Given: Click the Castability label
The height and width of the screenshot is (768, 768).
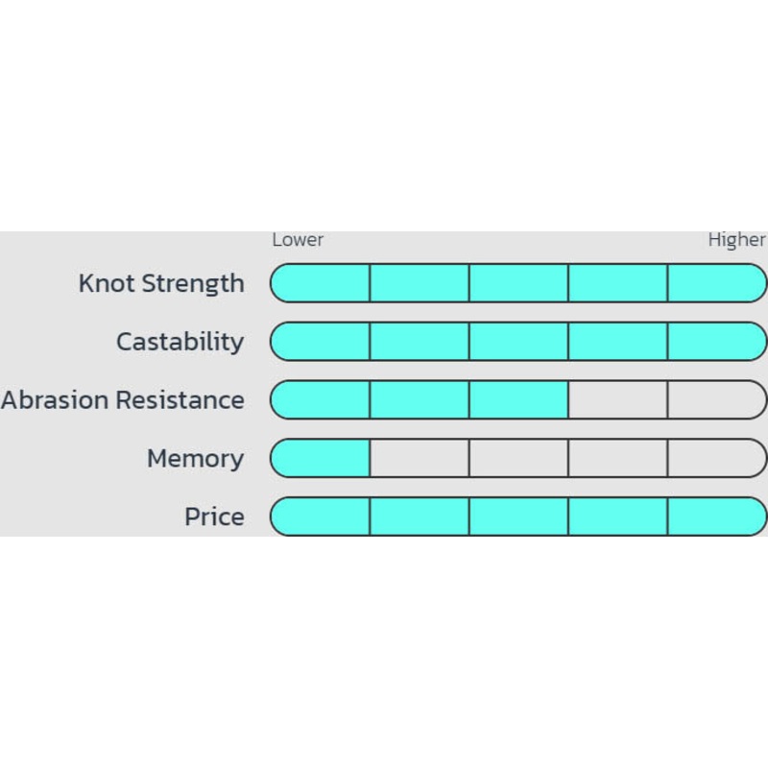Looking at the screenshot, I should click(180, 342).
